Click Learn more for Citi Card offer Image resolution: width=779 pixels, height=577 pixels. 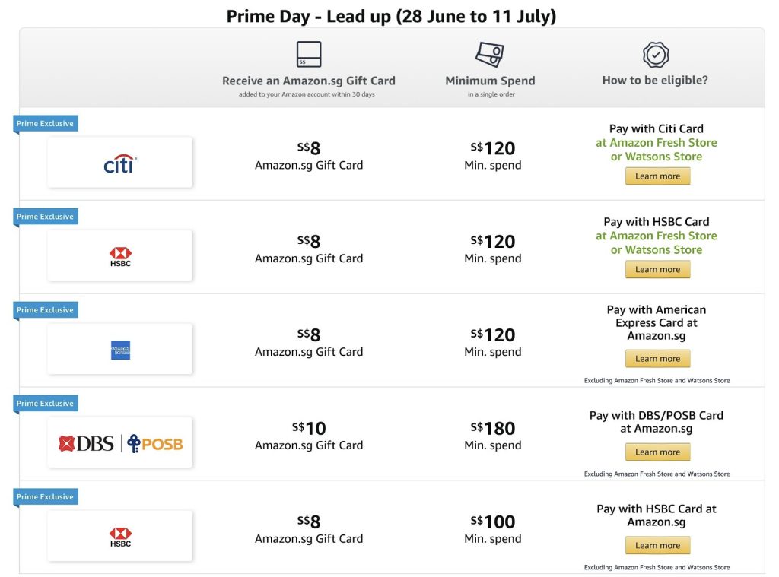coord(657,176)
